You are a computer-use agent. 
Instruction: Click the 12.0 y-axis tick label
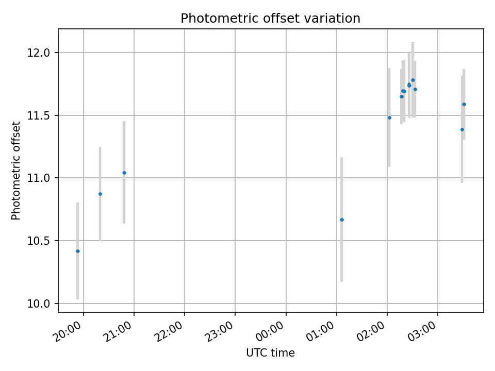pos(39,53)
